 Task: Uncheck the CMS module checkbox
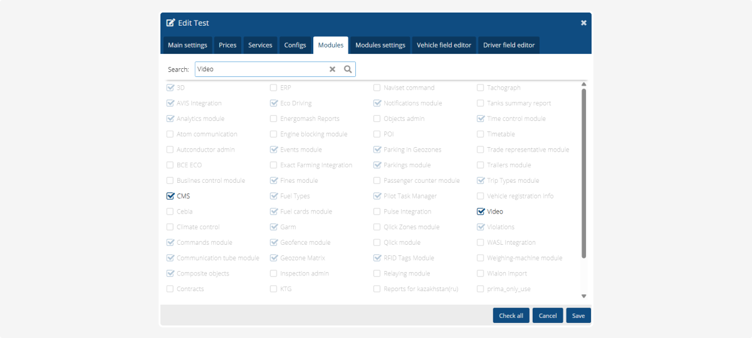pos(170,196)
